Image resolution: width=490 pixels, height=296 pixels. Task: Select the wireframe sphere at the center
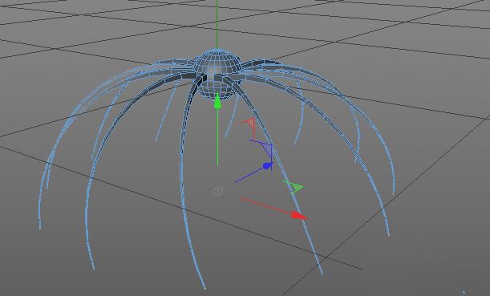[217, 74]
